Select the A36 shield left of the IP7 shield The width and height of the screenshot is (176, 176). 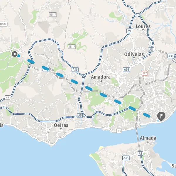pos(126,70)
